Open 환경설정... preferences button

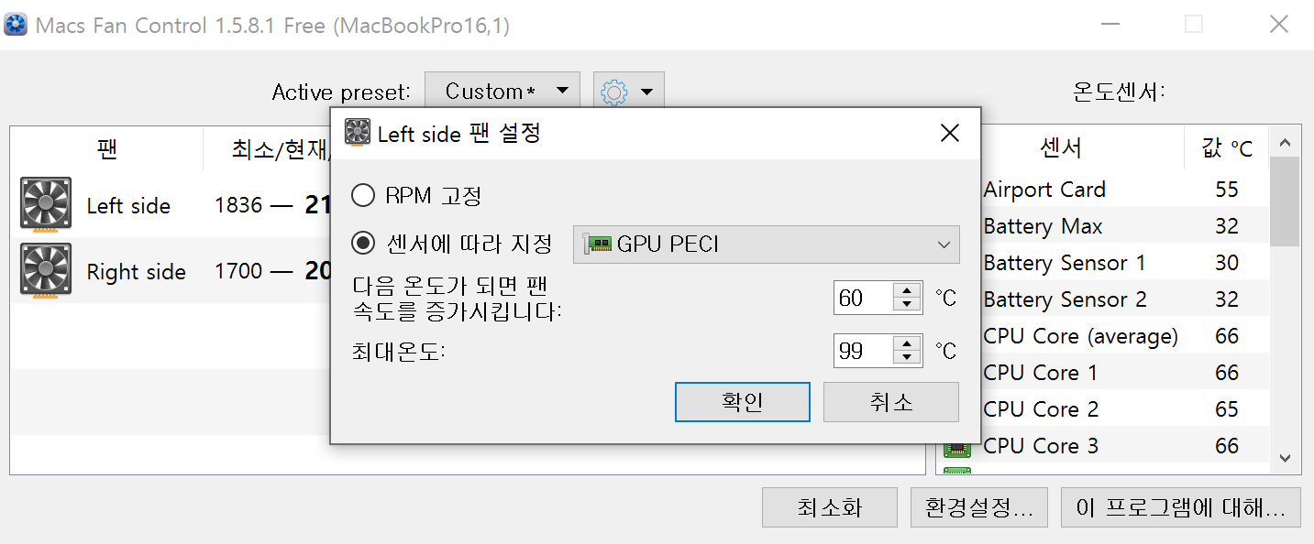[x=979, y=507]
